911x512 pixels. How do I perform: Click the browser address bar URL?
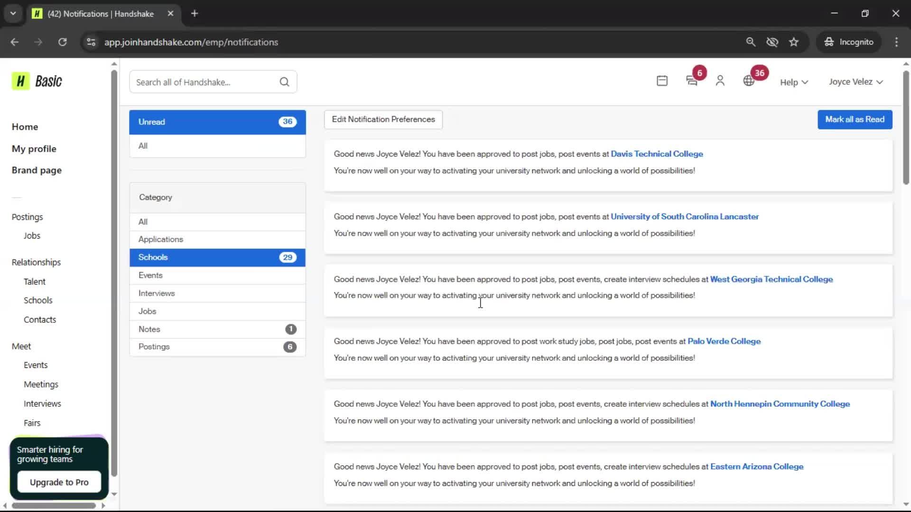tap(191, 42)
